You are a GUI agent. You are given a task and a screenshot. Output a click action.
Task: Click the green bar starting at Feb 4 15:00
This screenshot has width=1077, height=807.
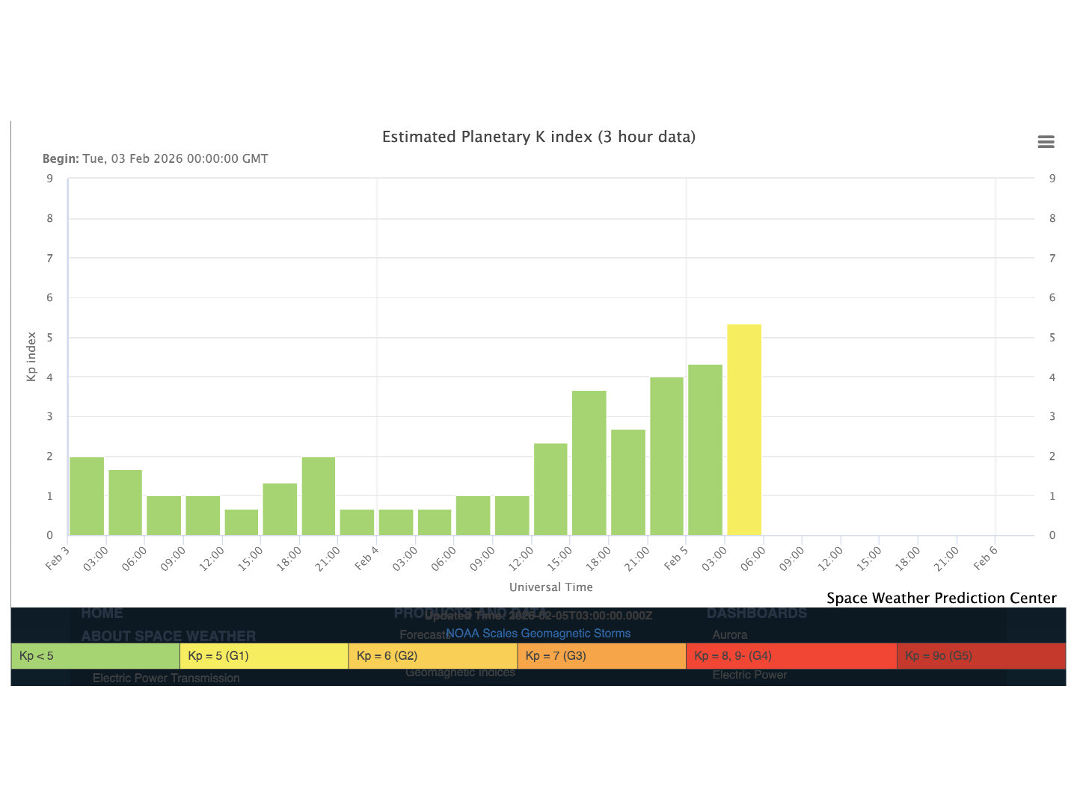[589, 463]
